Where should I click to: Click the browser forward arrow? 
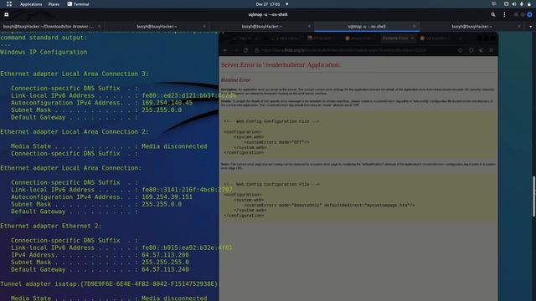click(x=235, y=50)
